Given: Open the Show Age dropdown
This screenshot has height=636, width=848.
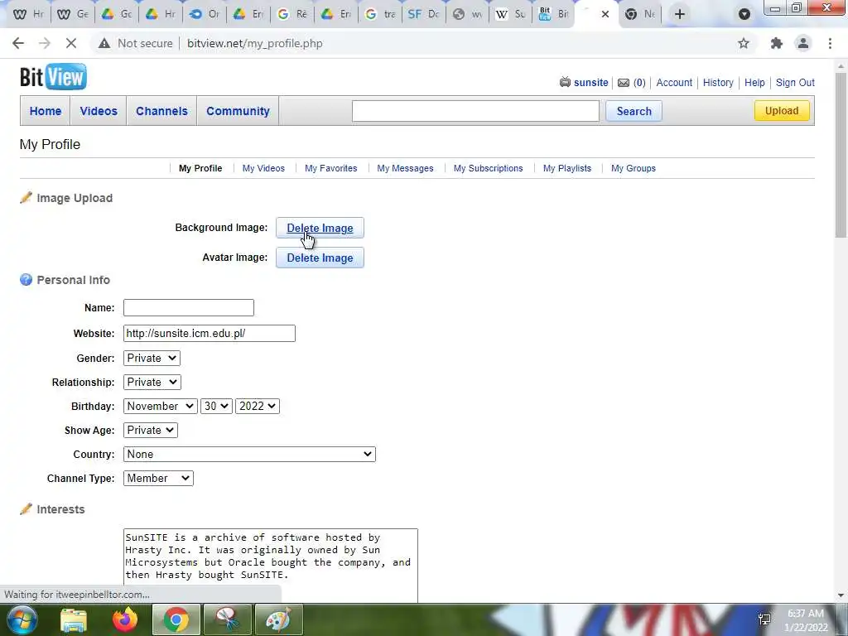Looking at the screenshot, I should [151, 430].
